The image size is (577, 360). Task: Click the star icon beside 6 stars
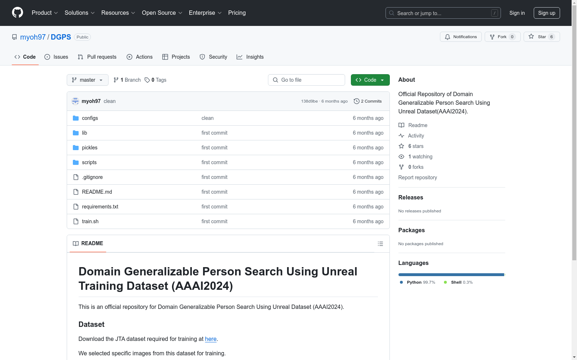pyautogui.click(x=401, y=146)
